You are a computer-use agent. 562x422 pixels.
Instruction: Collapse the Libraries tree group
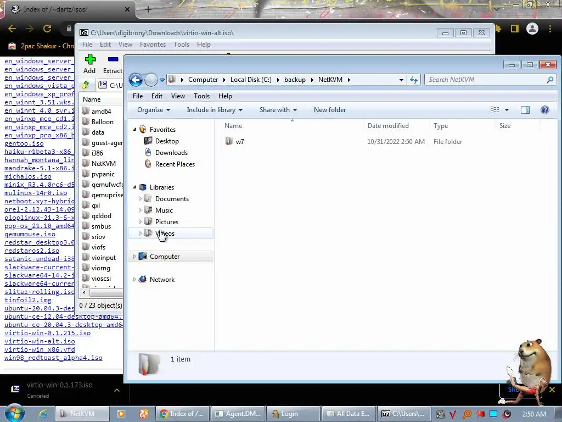tap(135, 187)
